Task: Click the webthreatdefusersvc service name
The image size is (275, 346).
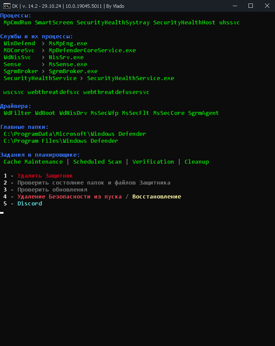Action: click(116, 92)
